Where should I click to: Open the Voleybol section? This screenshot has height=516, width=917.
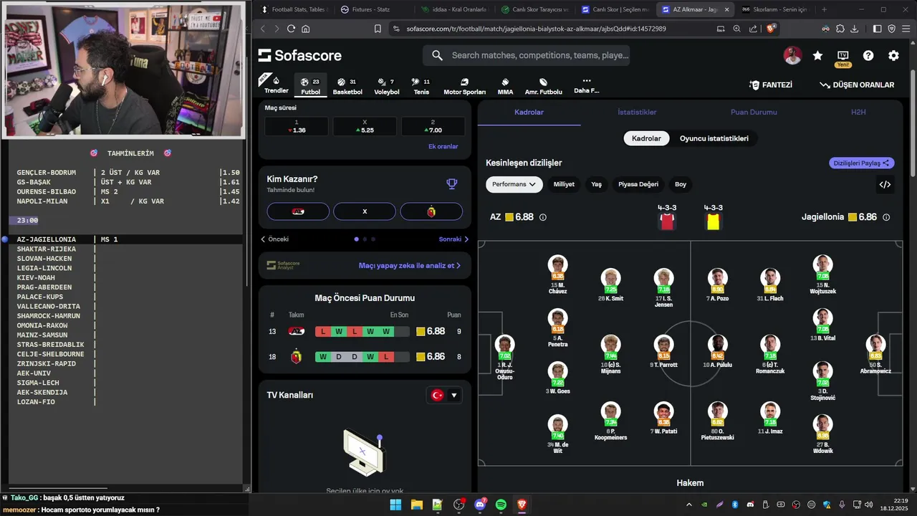point(387,86)
